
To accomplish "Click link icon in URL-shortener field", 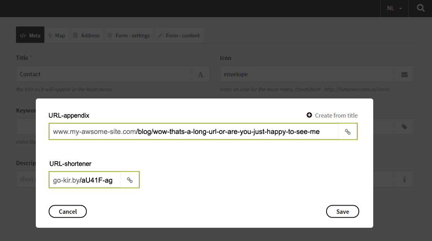I will pyautogui.click(x=130, y=180).
